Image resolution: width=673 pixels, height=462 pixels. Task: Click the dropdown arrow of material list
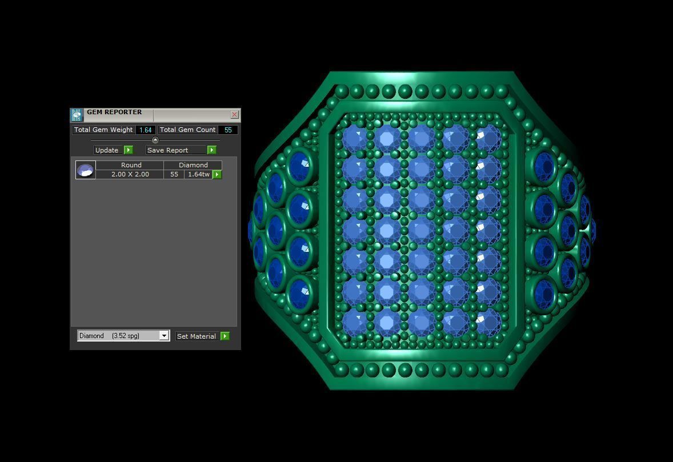(x=164, y=336)
